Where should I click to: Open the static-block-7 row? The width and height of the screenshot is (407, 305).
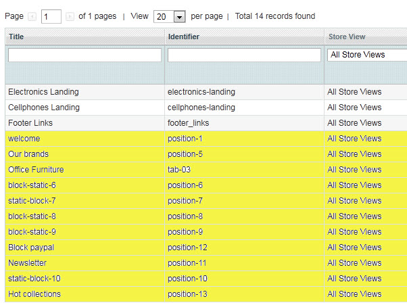tap(206, 201)
